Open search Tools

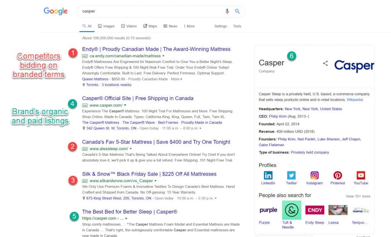click(x=237, y=26)
